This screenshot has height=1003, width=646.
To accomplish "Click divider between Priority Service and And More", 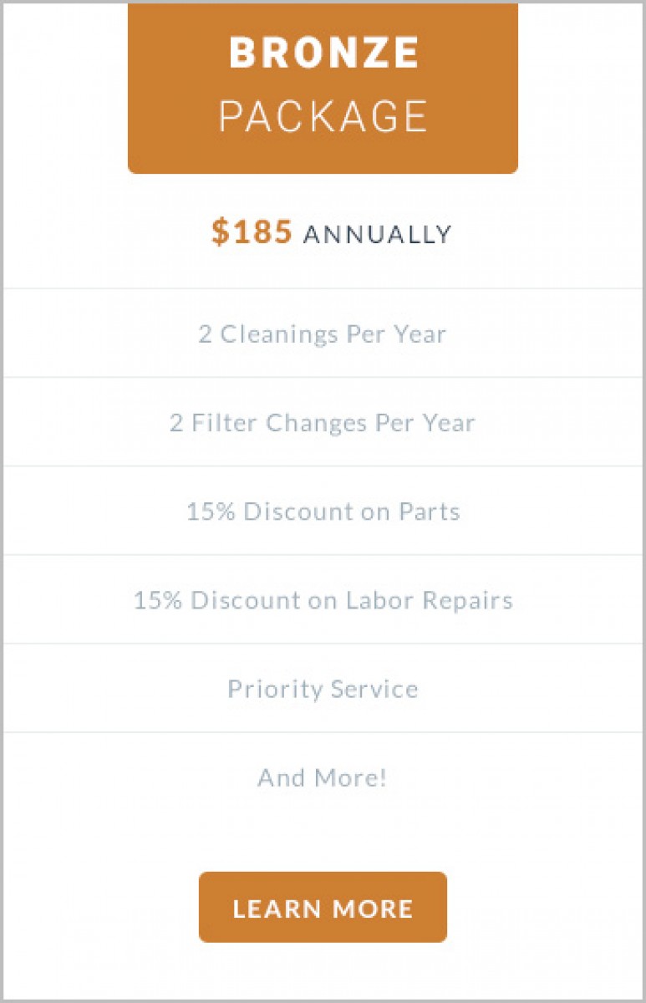I will point(323,732).
